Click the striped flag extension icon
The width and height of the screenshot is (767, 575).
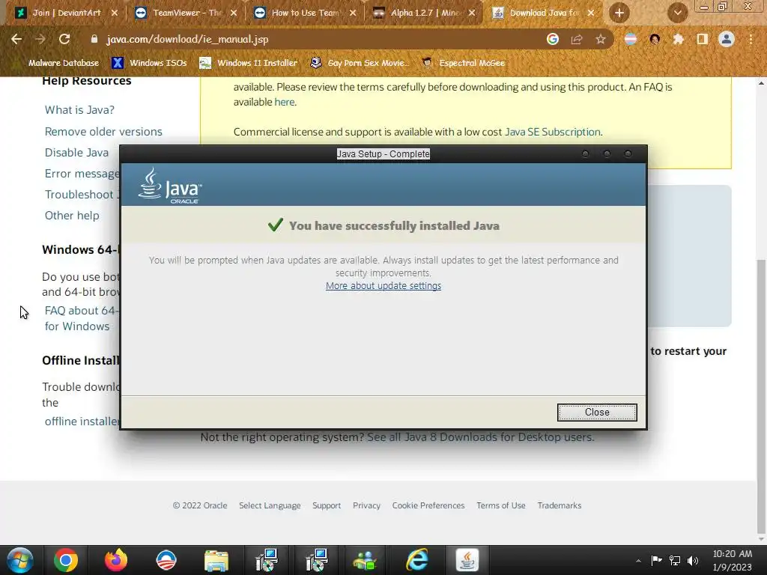(x=631, y=39)
